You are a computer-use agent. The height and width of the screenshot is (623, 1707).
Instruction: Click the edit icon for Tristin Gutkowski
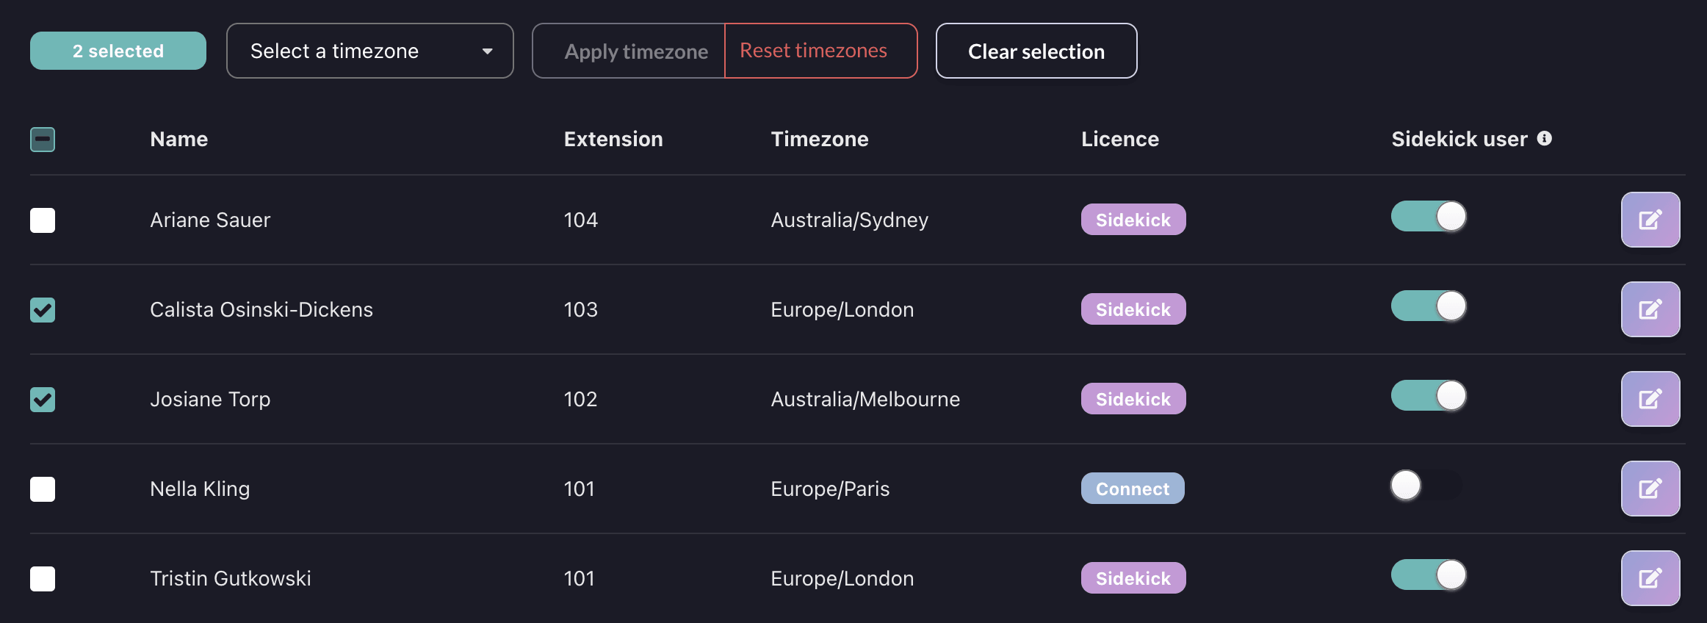coord(1650,578)
